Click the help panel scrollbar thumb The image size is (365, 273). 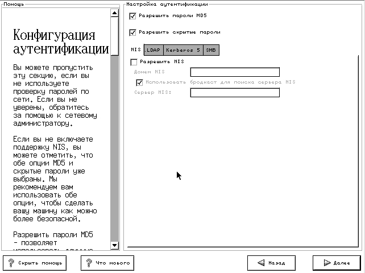114,125
